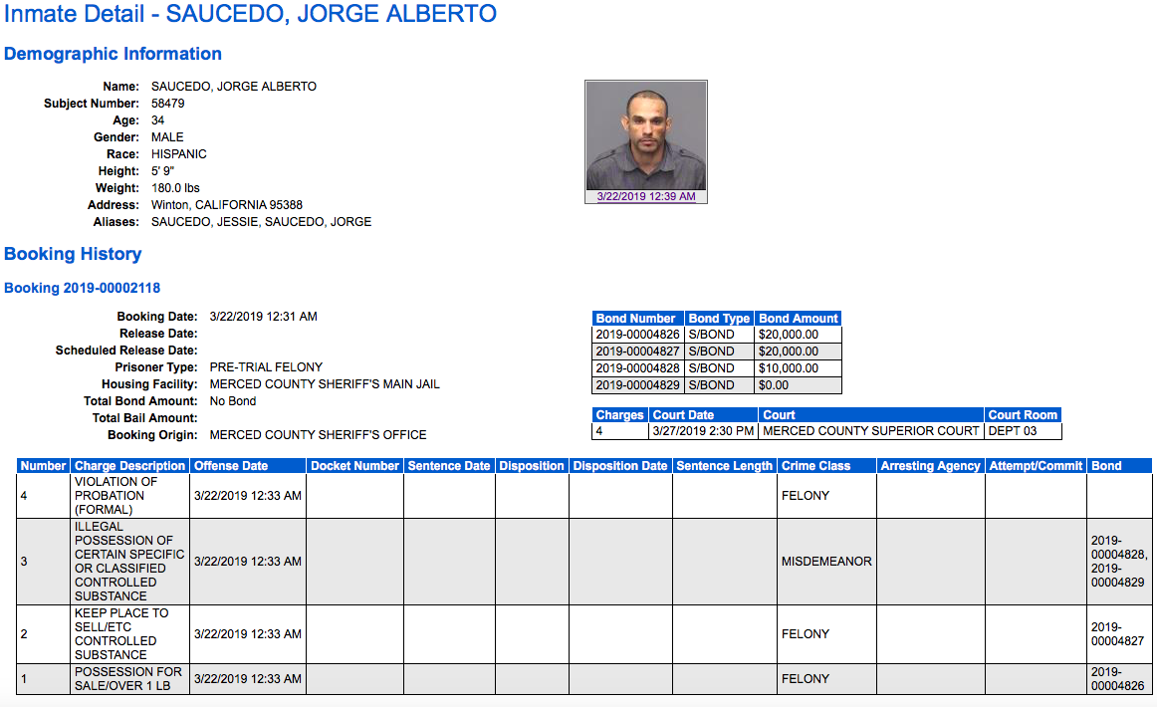Click the Crime Class column header
This screenshot has height=707, width=1157.
coord(826,466)
